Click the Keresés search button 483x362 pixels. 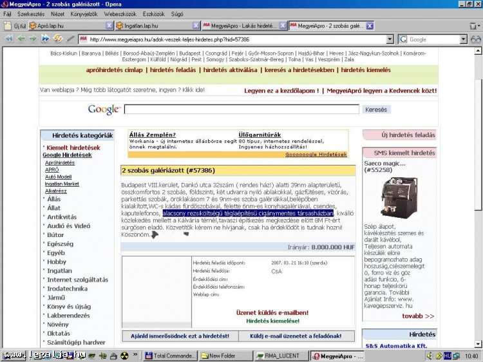pyautogui.click(x=376, y=110)
